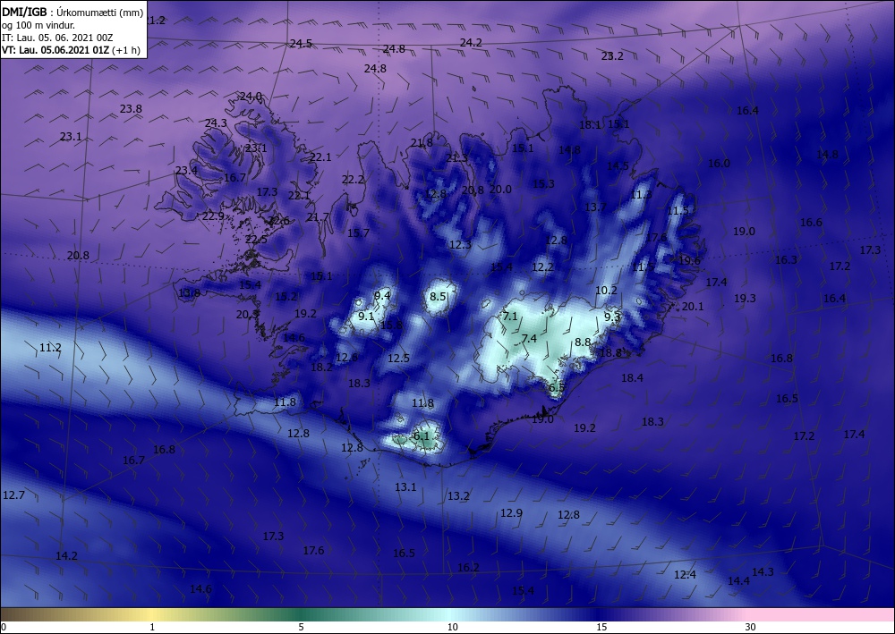Click the legend tick label '30'
The image size is (895, 634).
pos(751,627)
